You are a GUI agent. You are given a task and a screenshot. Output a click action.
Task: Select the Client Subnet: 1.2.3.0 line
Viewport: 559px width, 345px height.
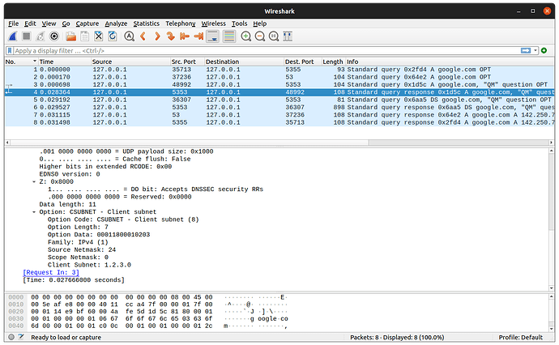pyautogui.click(x=89, y=265)
